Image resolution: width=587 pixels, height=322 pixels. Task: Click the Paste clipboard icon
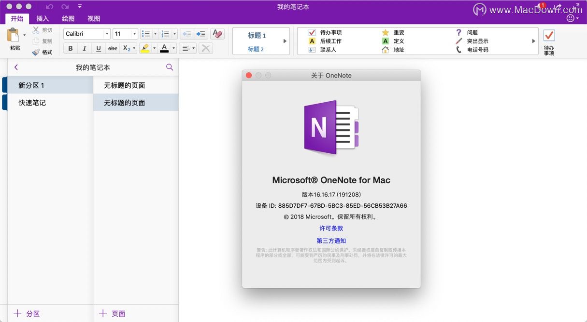click(13, 36)
